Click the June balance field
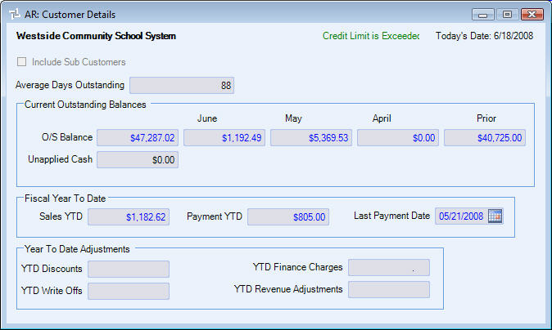 click(224, 138)
